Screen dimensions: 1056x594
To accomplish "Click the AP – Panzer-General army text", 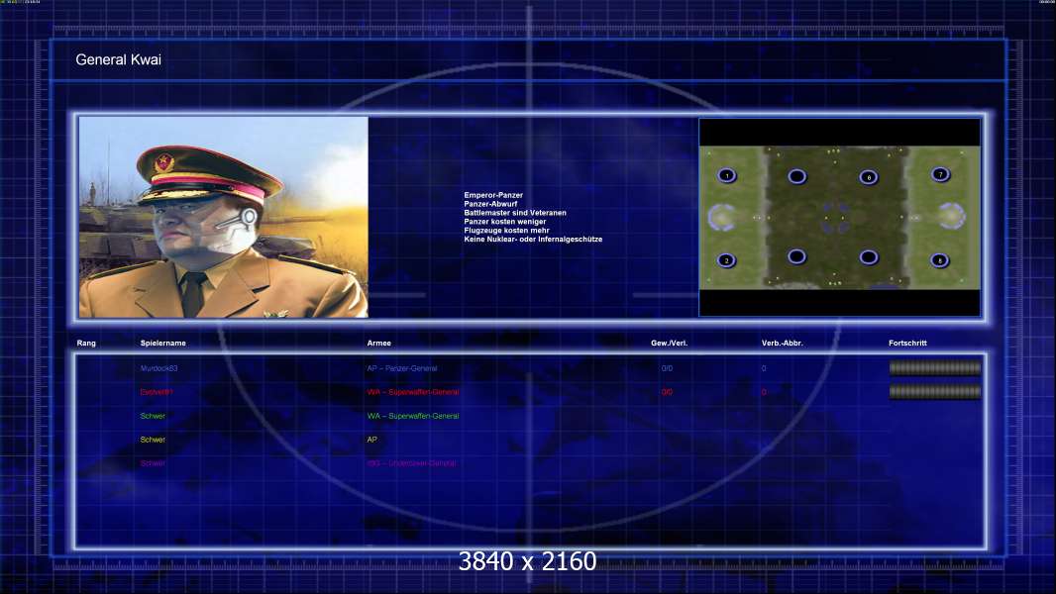I will [x=402, y=368].
